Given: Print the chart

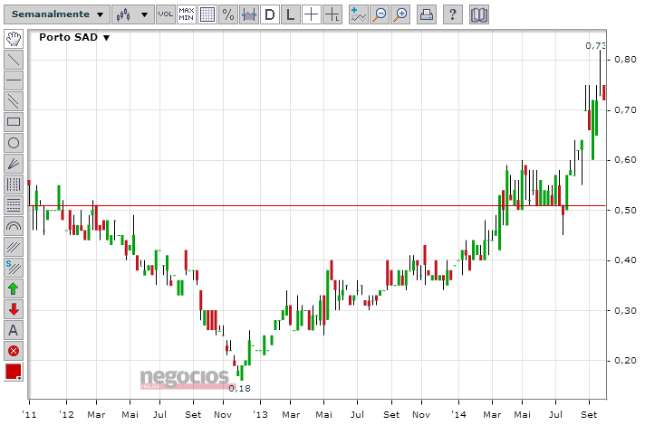Looking at the screenshot, I should (426, 14).
